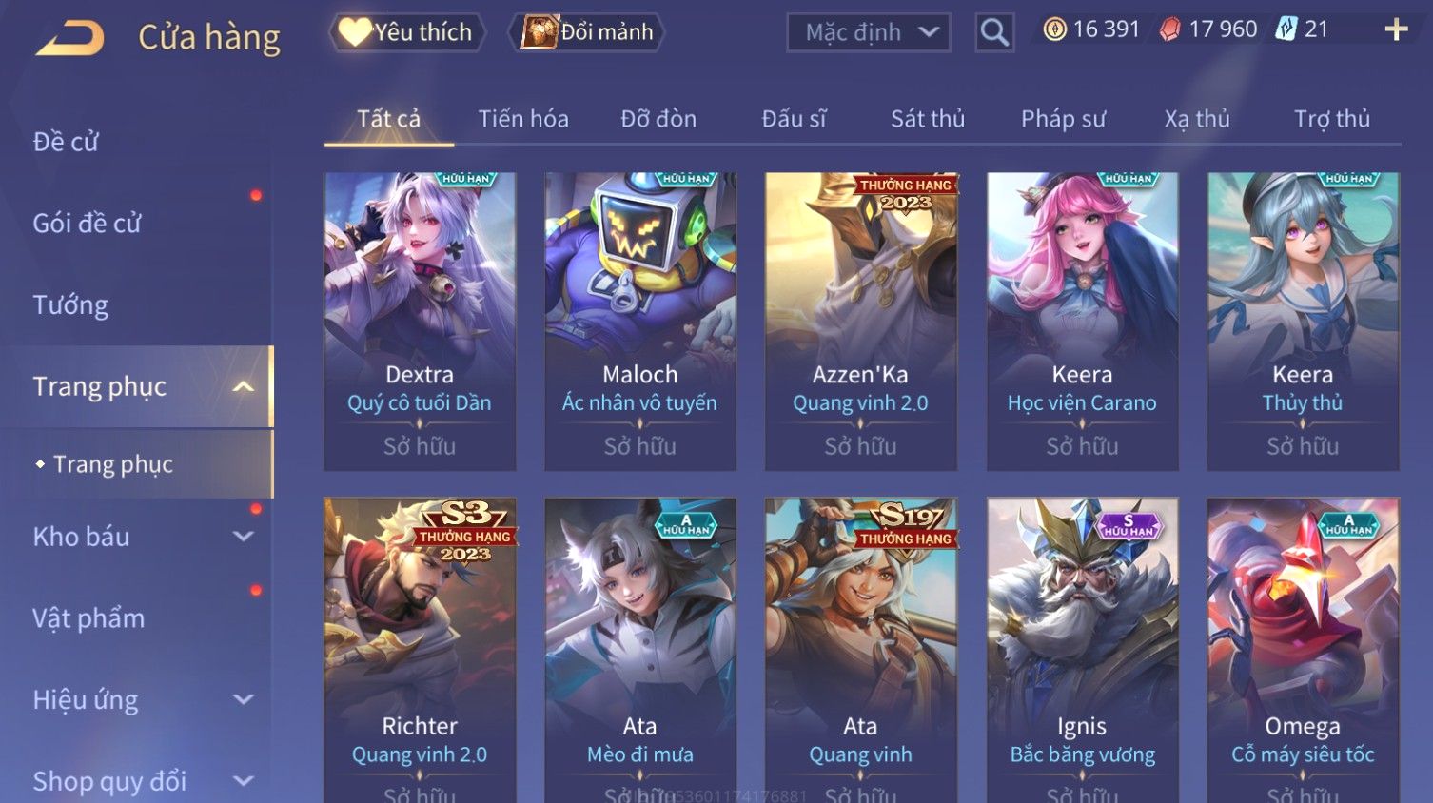Open the Mặc định sort dropdown
Viewport: 1433px width, 803px height.
[x=869, y=32]
